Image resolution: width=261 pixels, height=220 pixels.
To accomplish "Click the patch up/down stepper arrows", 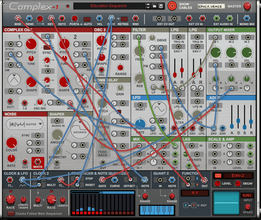I will coord(148,6).
